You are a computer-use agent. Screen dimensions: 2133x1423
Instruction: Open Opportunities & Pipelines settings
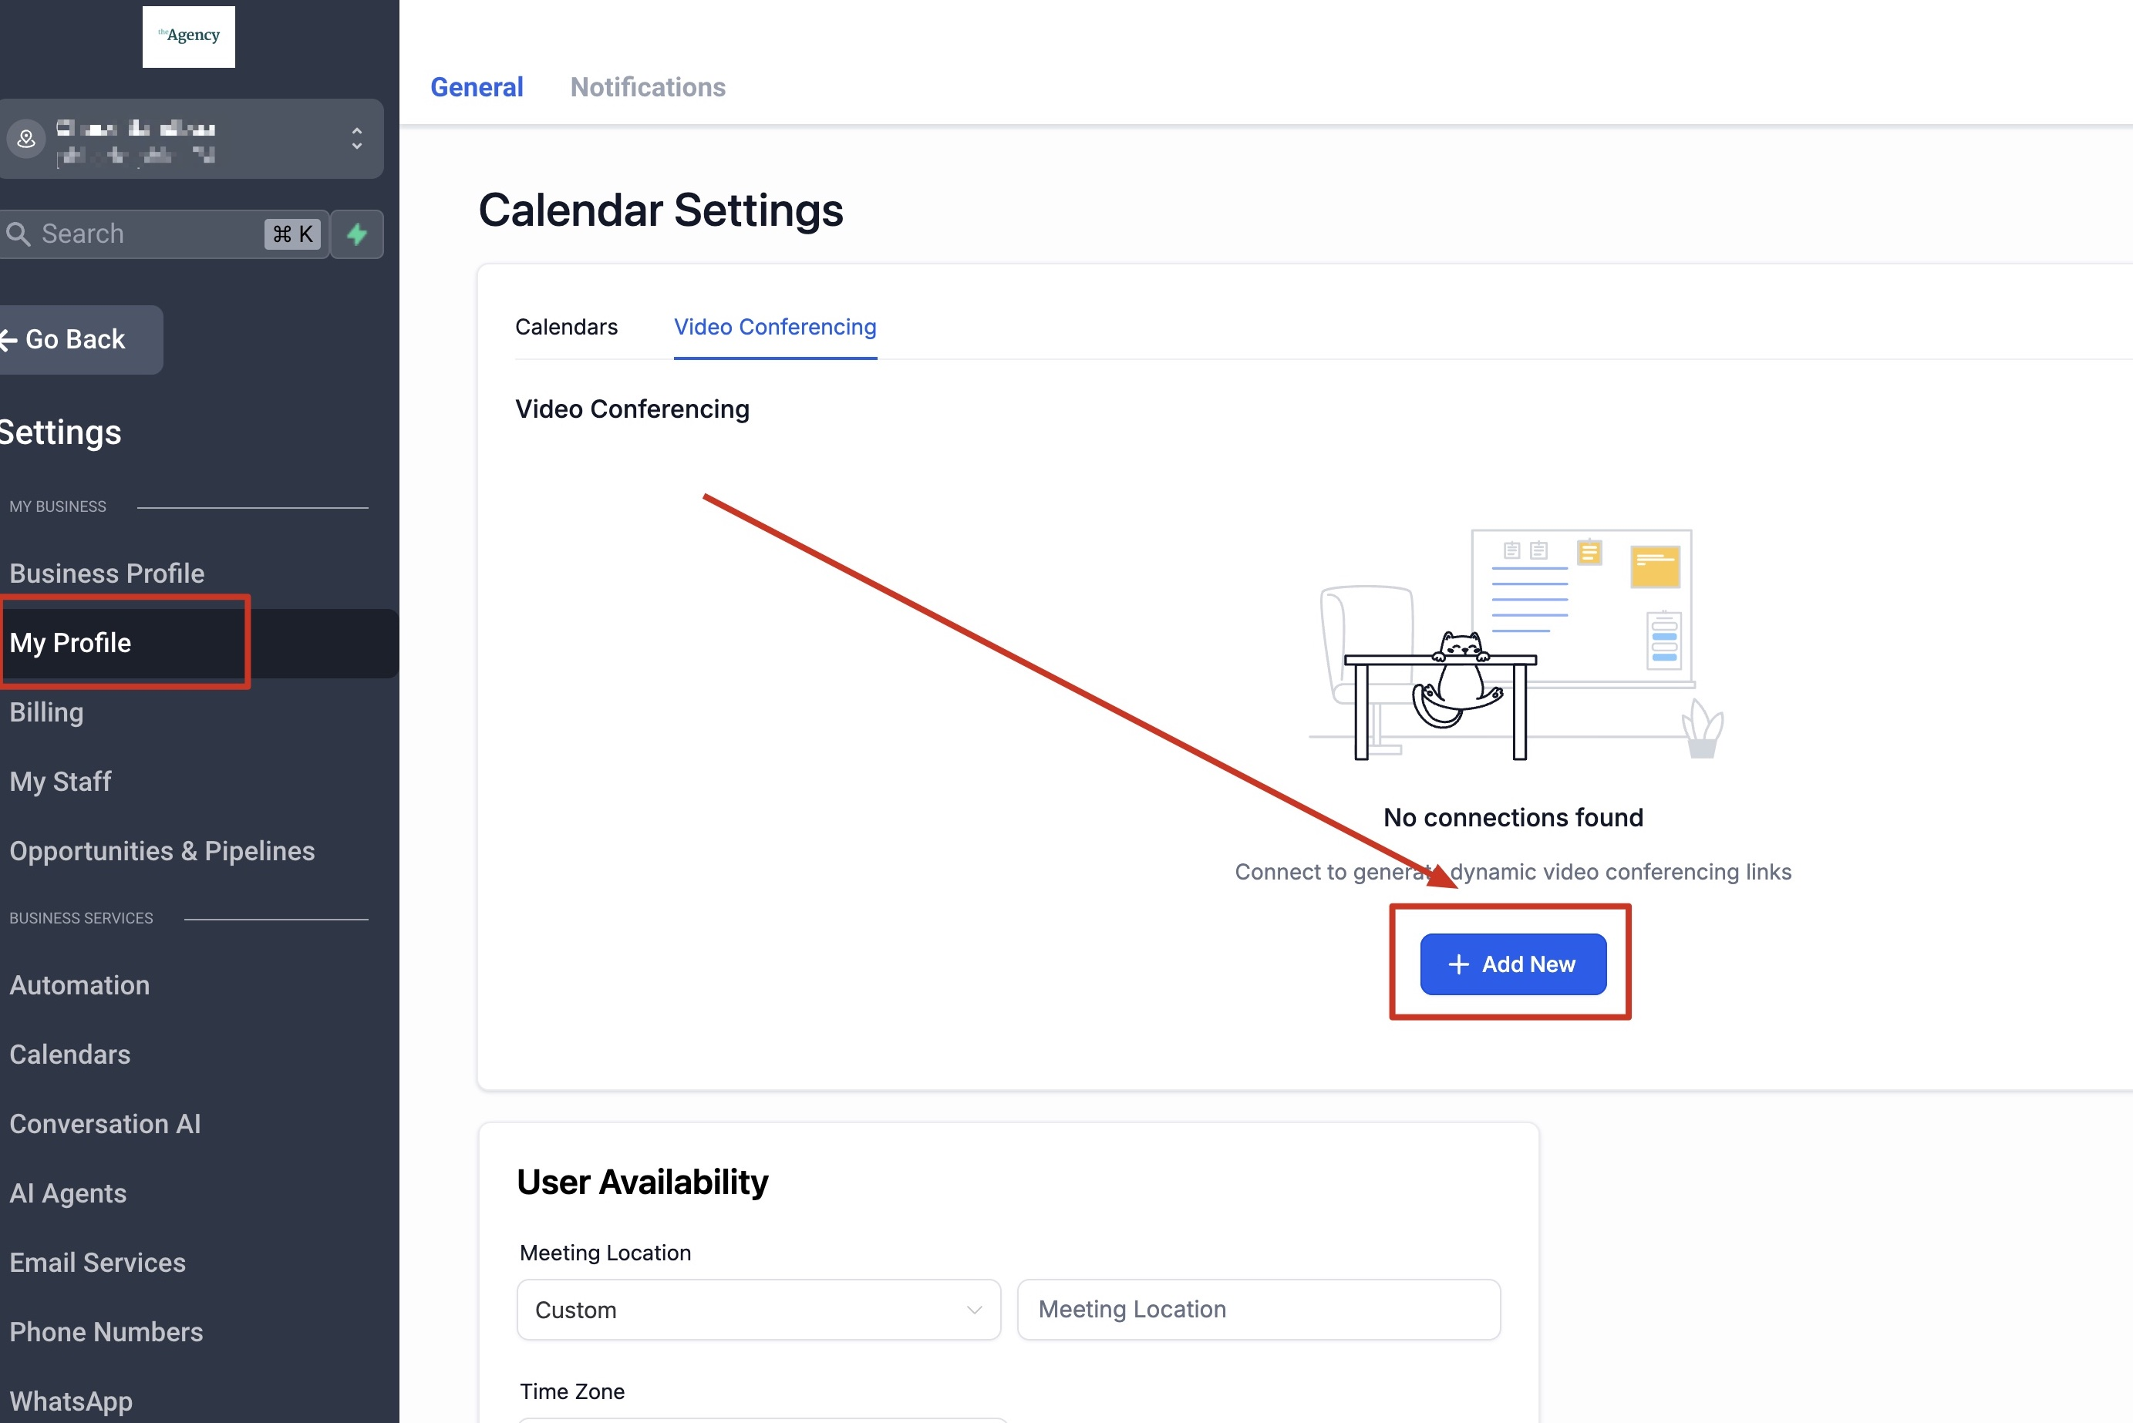click(162, 851)
